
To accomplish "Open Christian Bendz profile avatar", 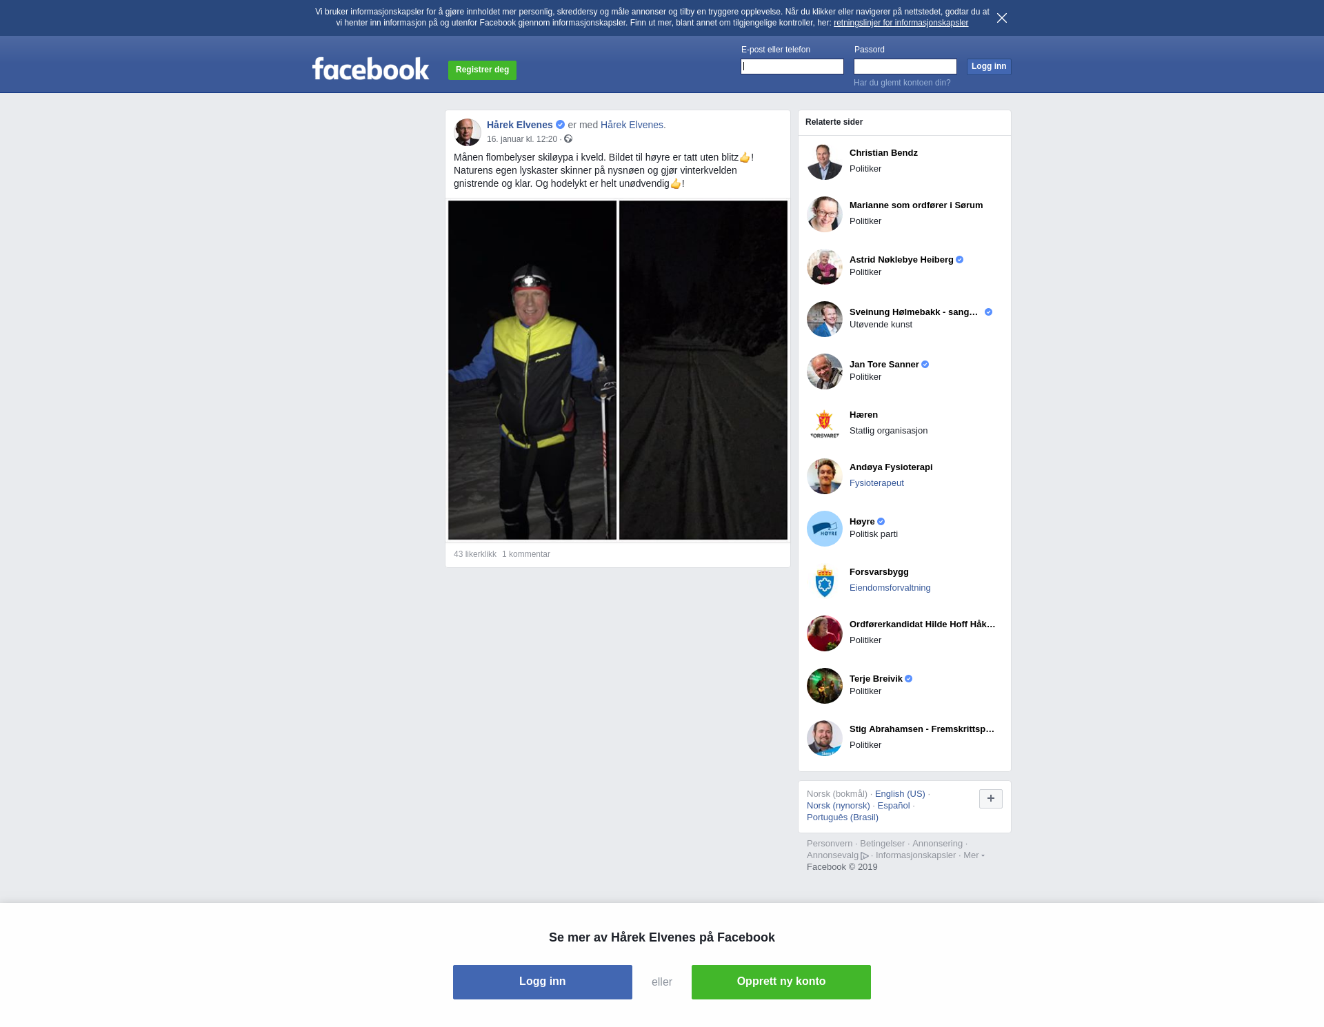I will coord(825,162).
